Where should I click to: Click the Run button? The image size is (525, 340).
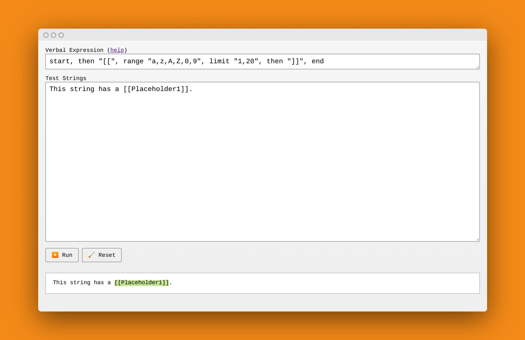62,255
